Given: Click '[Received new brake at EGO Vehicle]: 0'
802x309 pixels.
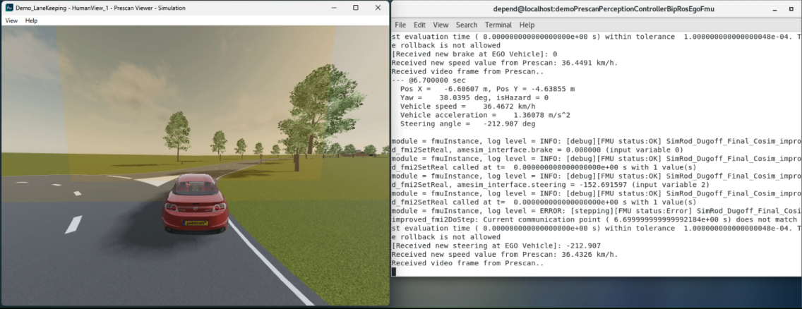Looking at the screenshot, I should [474, 54].
